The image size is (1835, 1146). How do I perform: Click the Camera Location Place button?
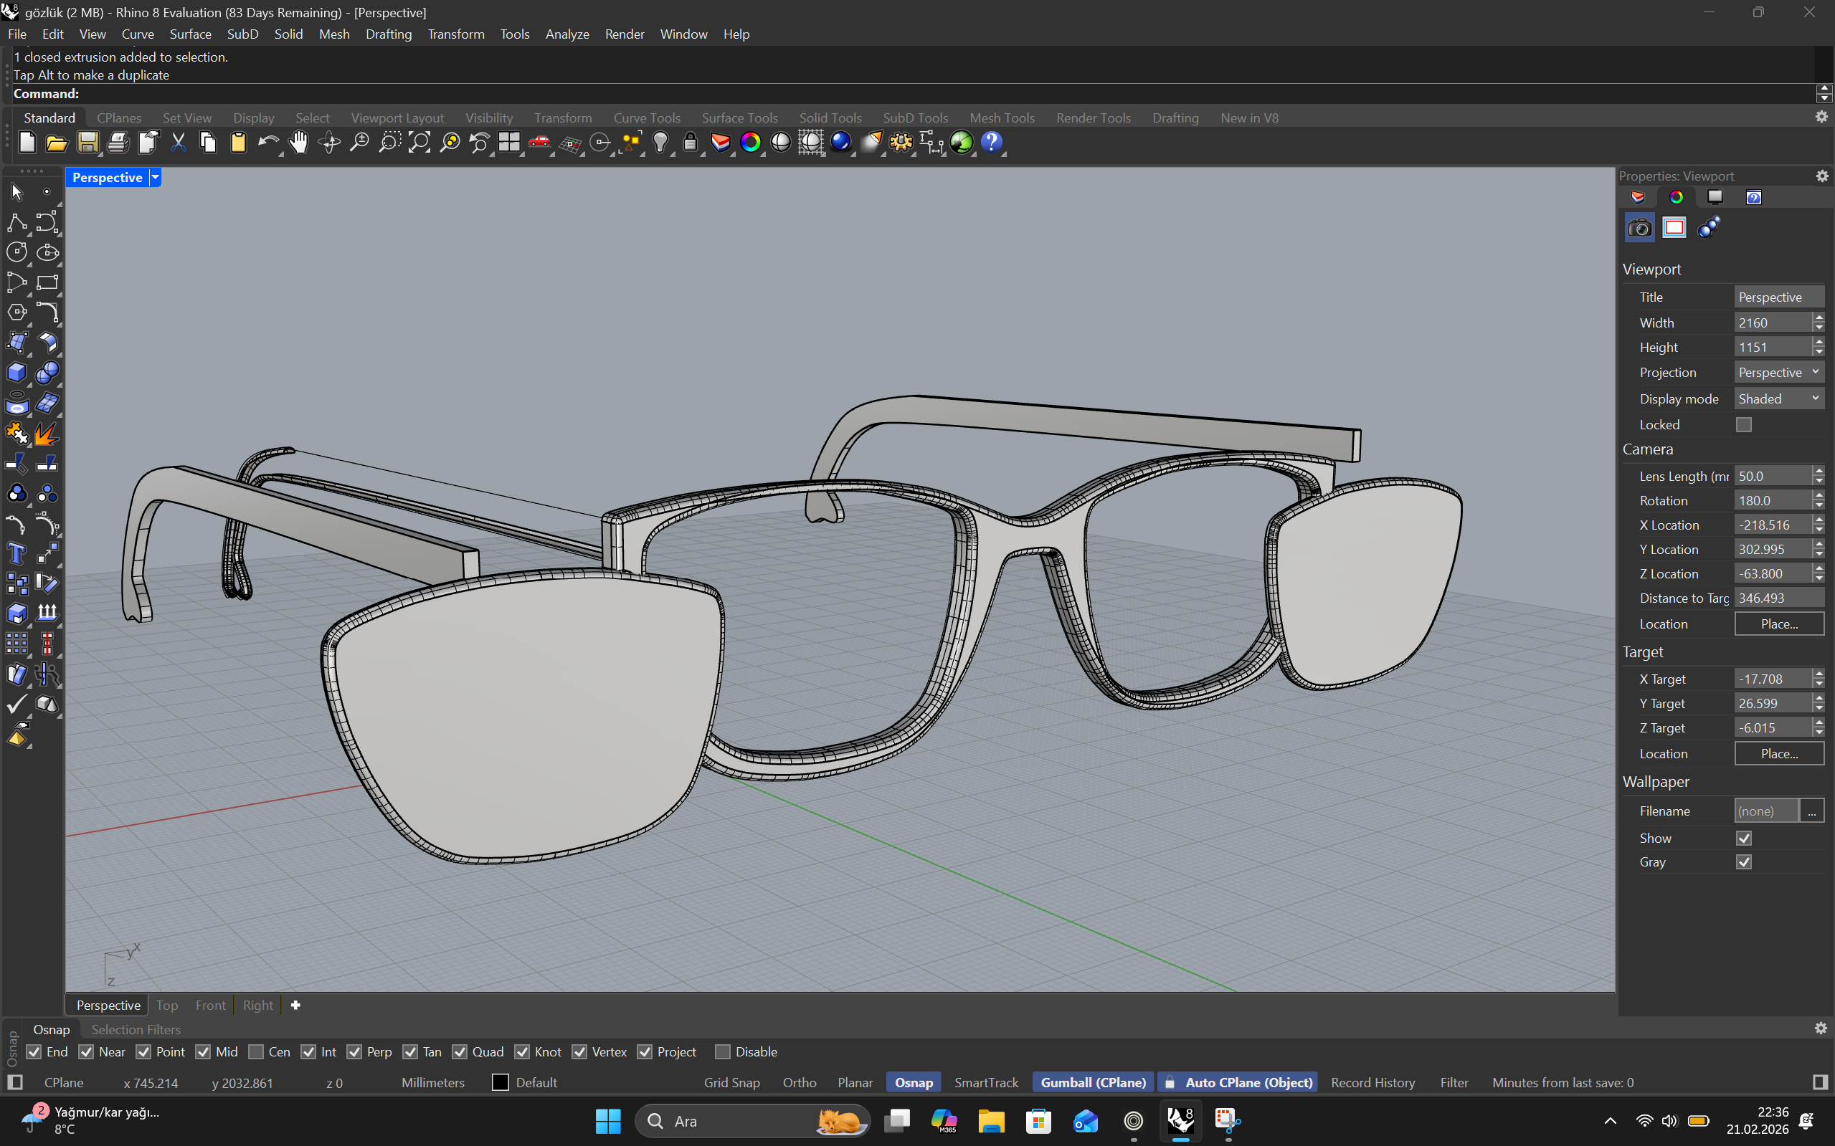(1778, 624)
